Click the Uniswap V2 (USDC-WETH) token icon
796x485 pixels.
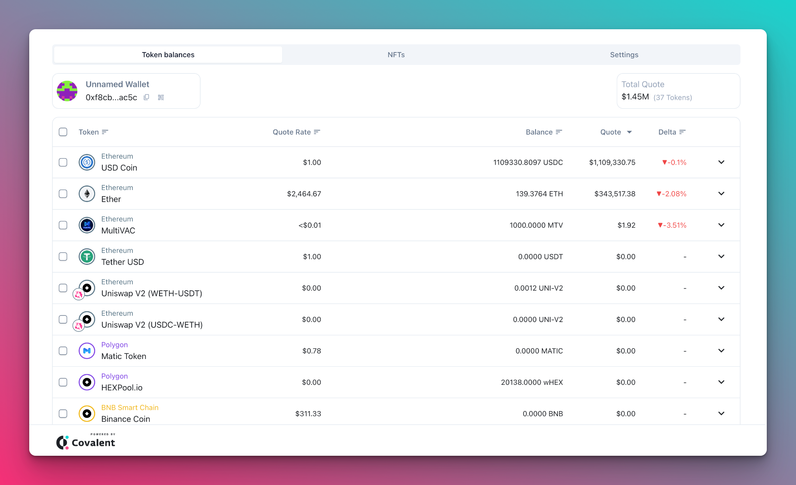tap(87, 319)
